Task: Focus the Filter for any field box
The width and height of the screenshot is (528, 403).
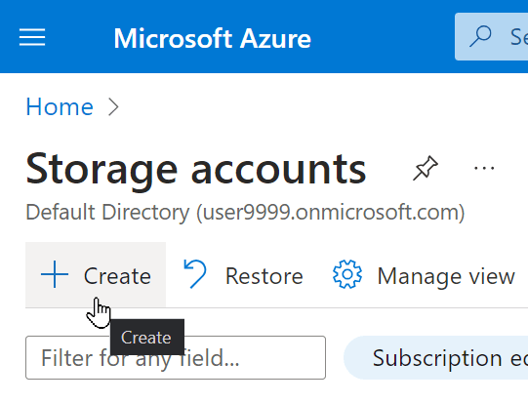Action: click(x=176, y=357)
